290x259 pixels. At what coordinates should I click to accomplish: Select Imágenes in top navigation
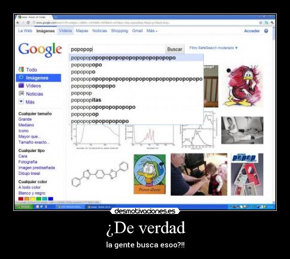[x=46, y=31]
